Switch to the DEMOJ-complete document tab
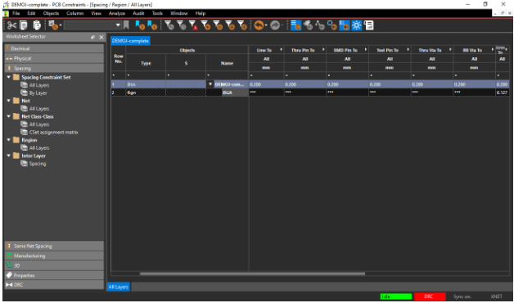The height and width of the screenshot is (303, 514). pos(130,41)
